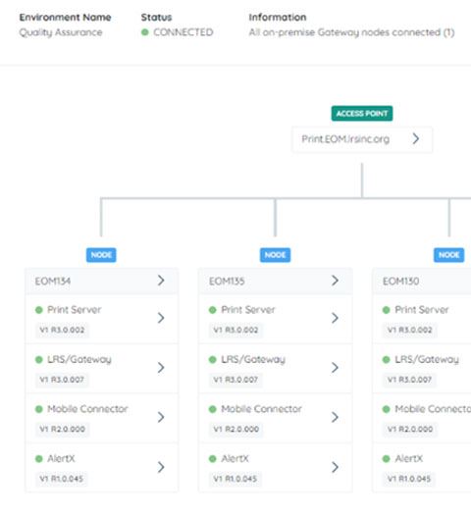Click version V1 R2.0.000 tag in EOM134
This screenshot has height=517, width=471.
[x=63, y=429]
